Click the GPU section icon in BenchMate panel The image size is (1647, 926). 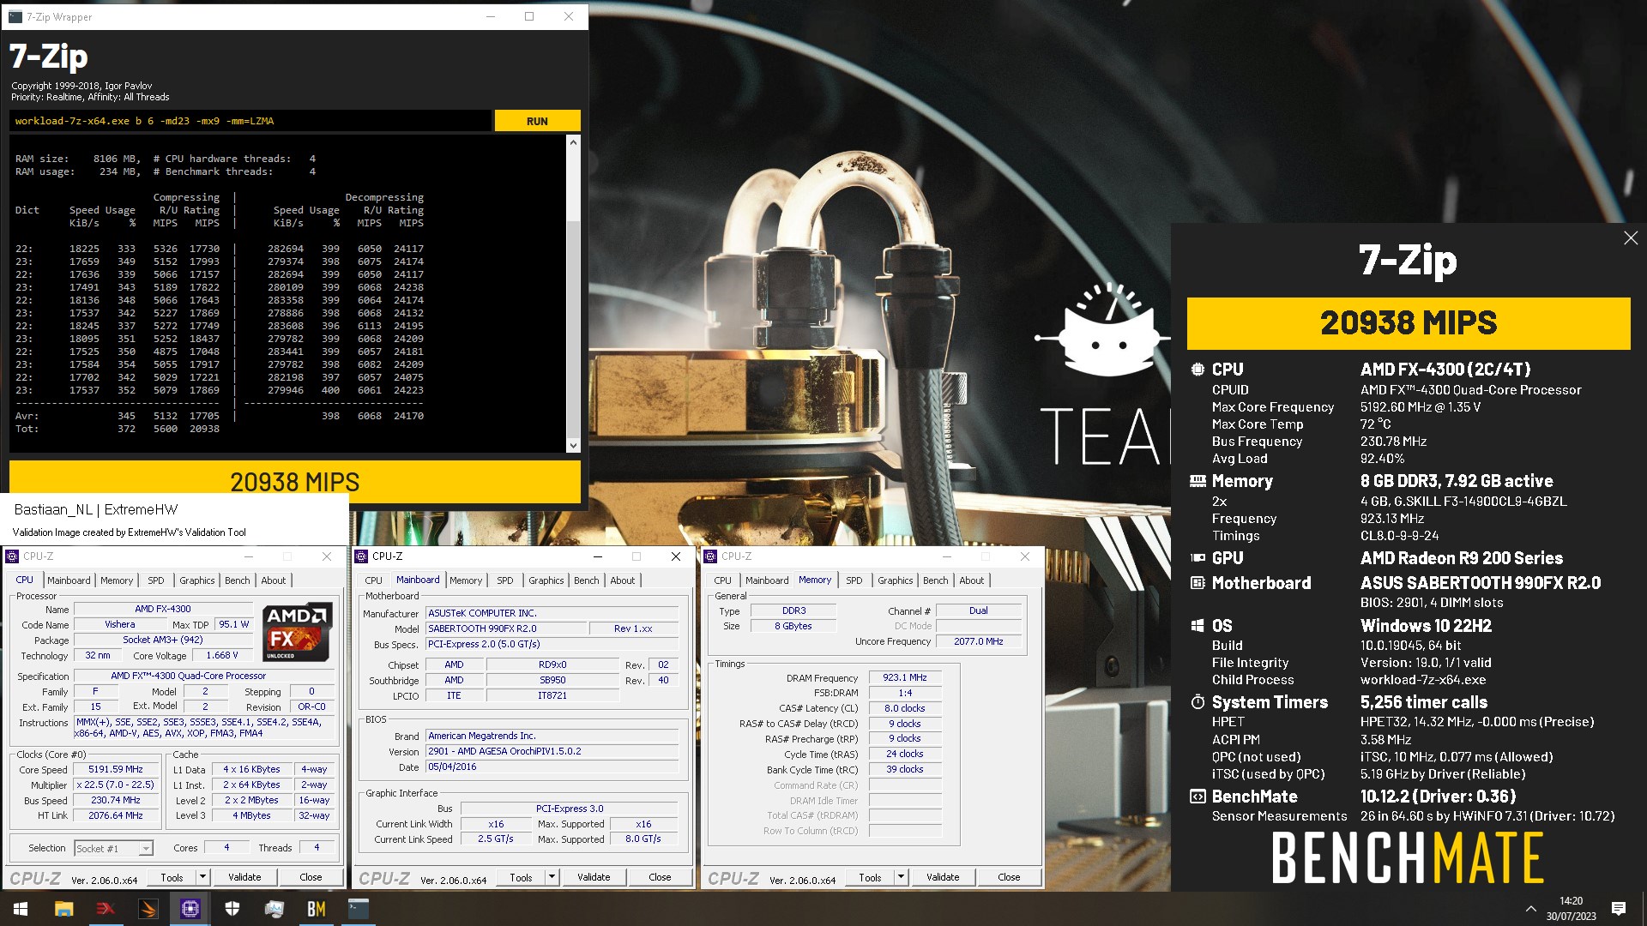coord(1198,558)
